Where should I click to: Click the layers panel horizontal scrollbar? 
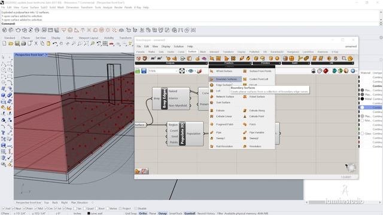point(344,202)
